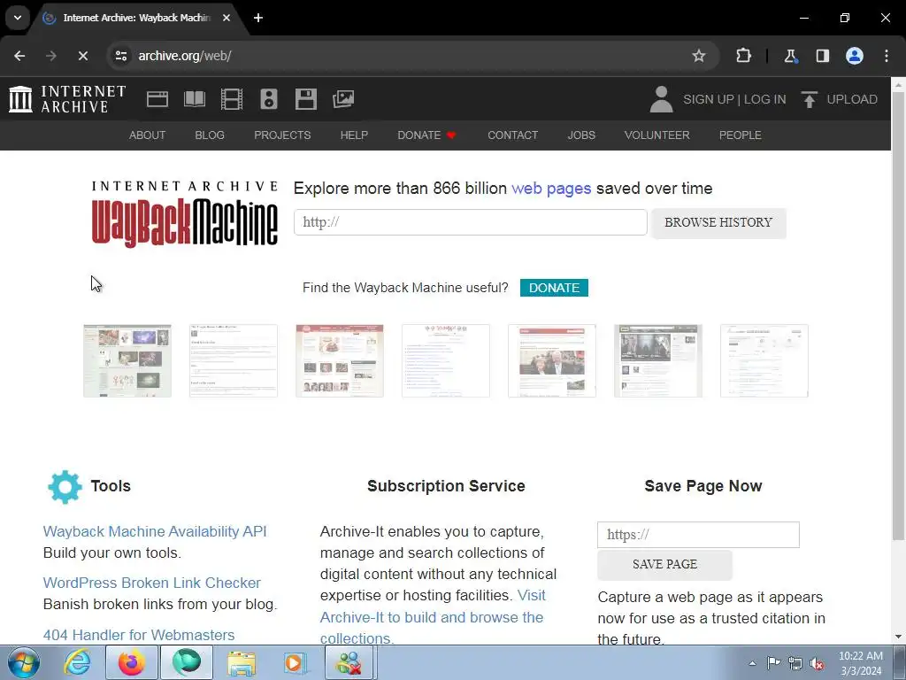The image size is (906, 680).
Task: Click the SAVE PAGE button
Action: tap(664, 564)
